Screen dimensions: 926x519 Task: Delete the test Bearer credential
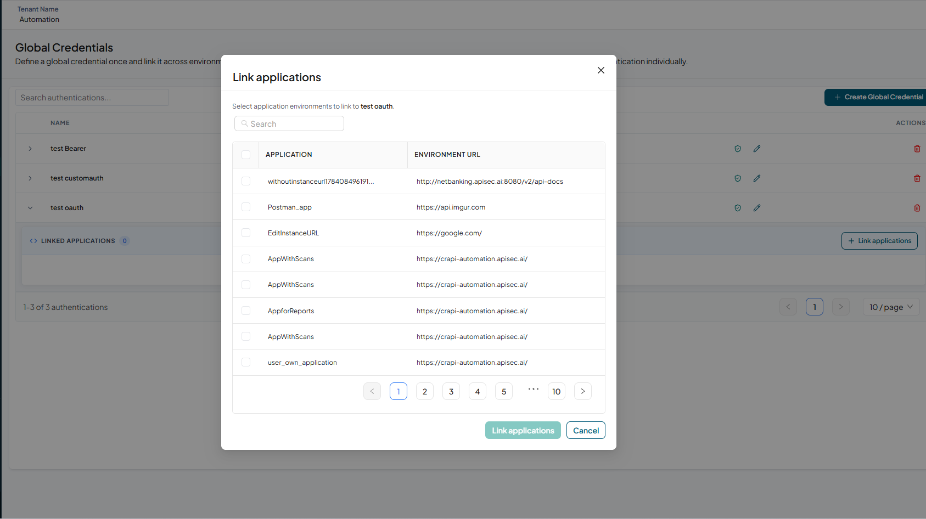click(917, 149)
